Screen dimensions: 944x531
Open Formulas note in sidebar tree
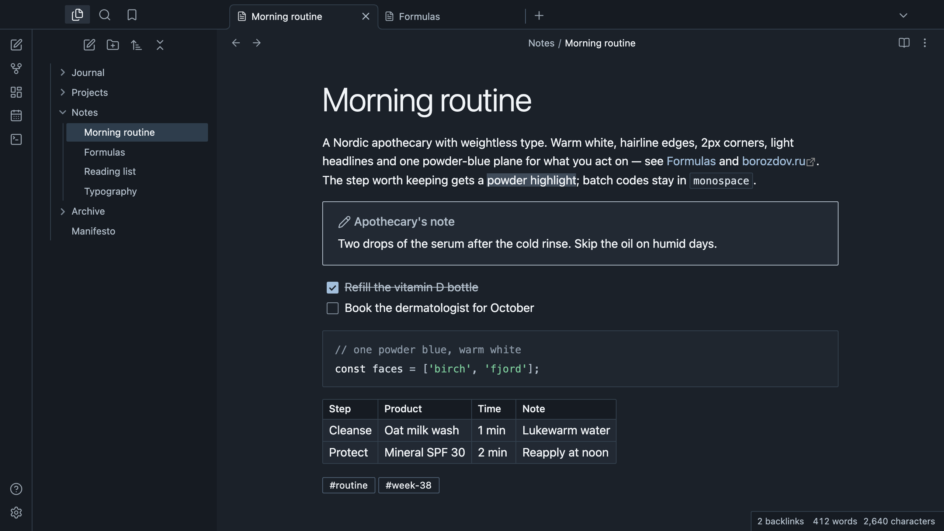point(137,152)
